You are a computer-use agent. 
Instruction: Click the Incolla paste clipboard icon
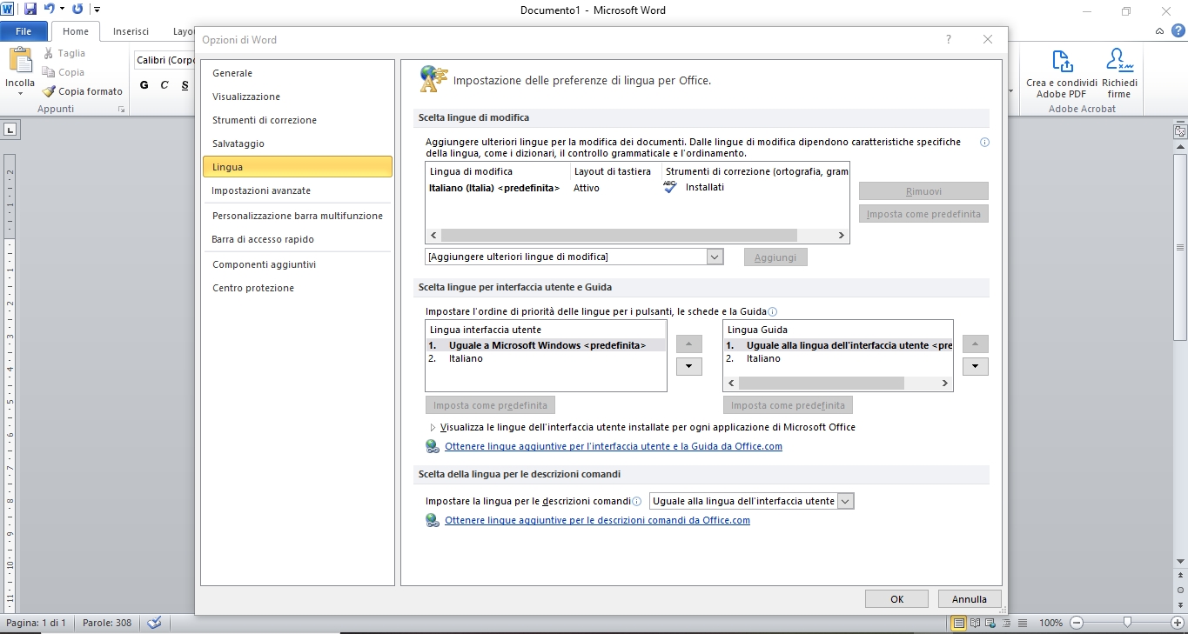click(19, 61)
